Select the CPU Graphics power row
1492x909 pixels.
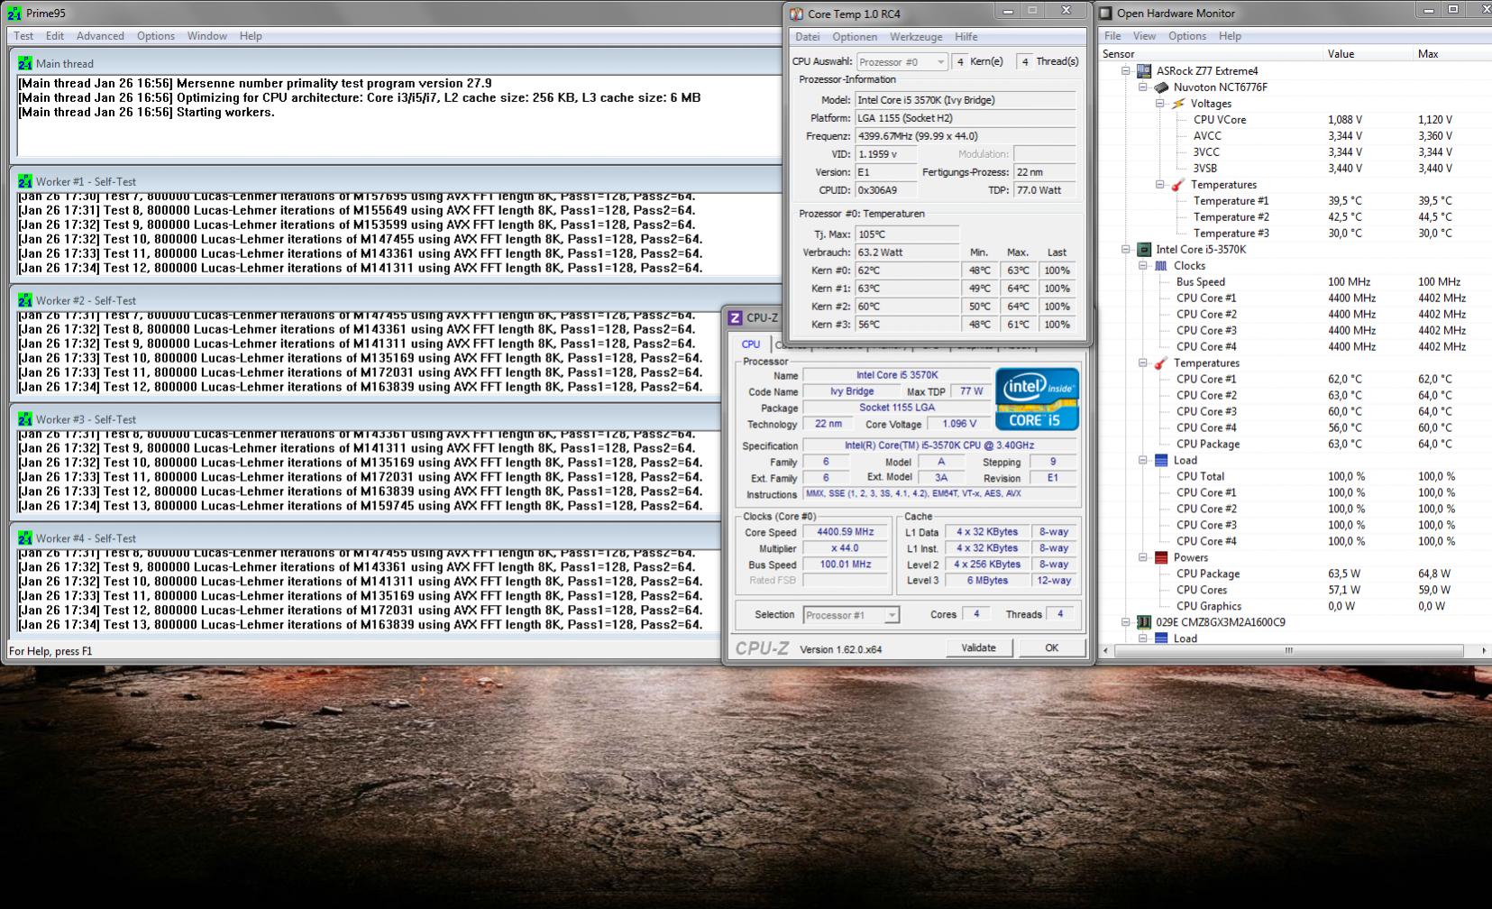pos(1296,607)
